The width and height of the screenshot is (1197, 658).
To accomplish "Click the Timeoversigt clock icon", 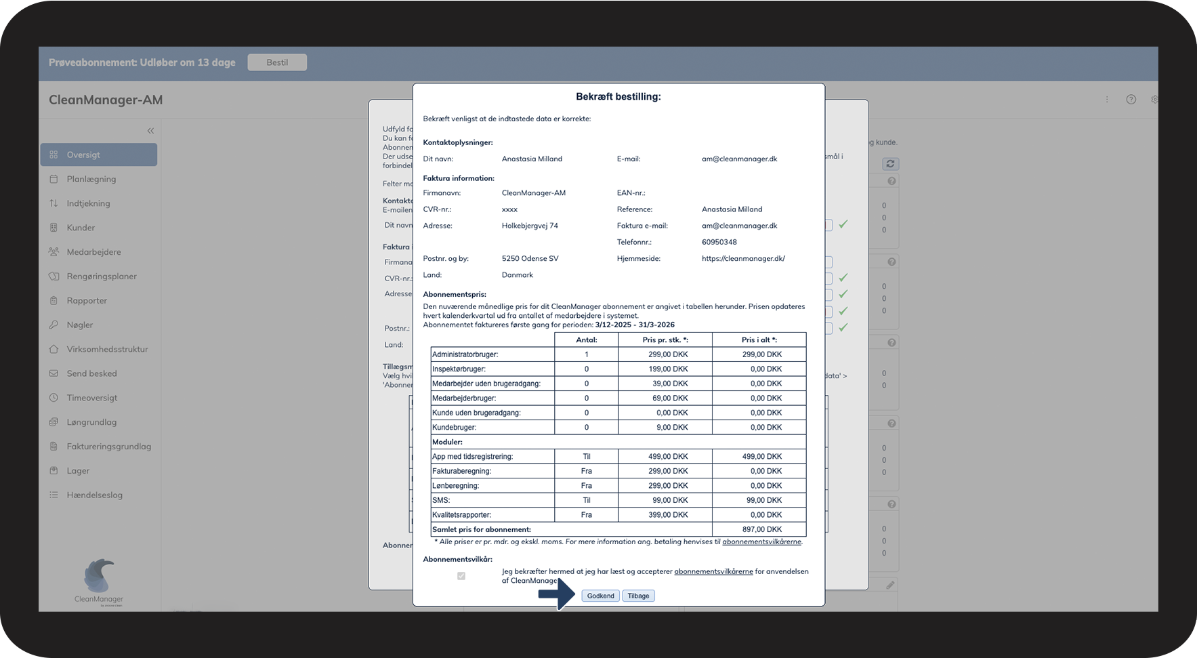I will 54,398.
